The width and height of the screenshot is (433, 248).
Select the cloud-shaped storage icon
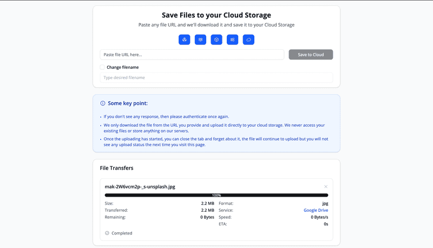tap(248, 40)
